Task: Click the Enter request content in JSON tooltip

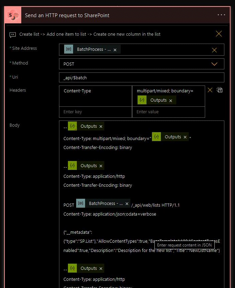Action: click(x=184, y=245)
